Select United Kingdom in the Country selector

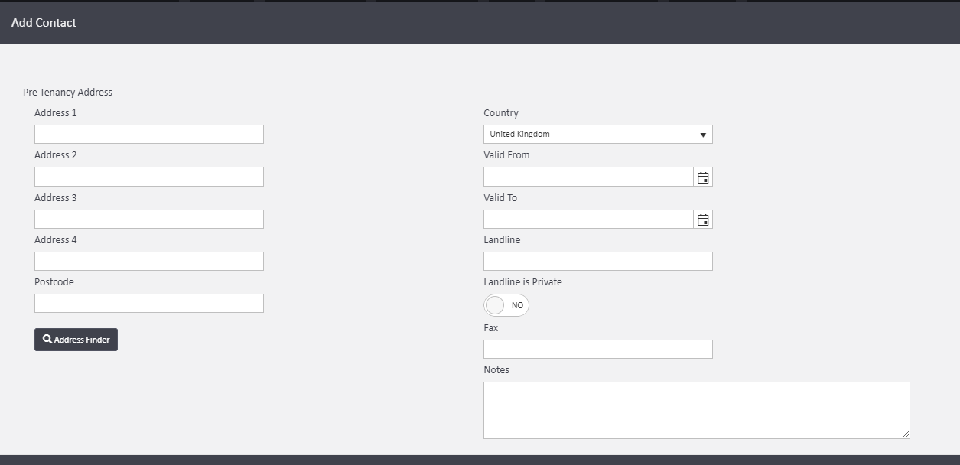pos(597,134)
